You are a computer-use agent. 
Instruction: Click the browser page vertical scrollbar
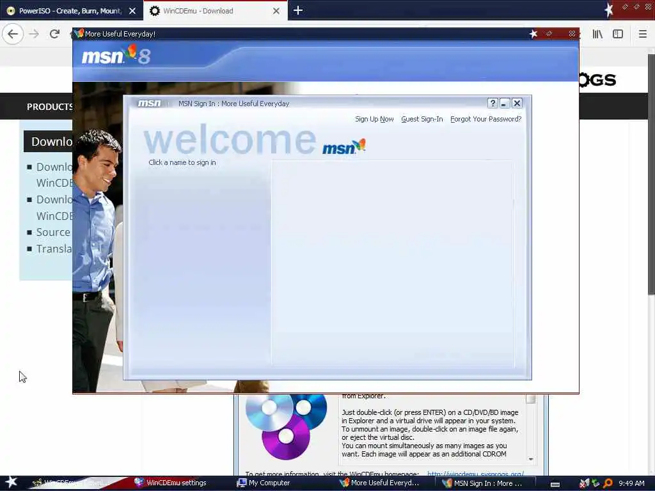(651, 175)
